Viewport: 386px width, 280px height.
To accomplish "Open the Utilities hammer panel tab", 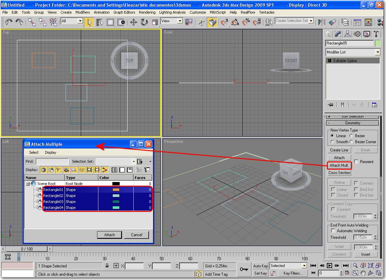I will 376,34.
